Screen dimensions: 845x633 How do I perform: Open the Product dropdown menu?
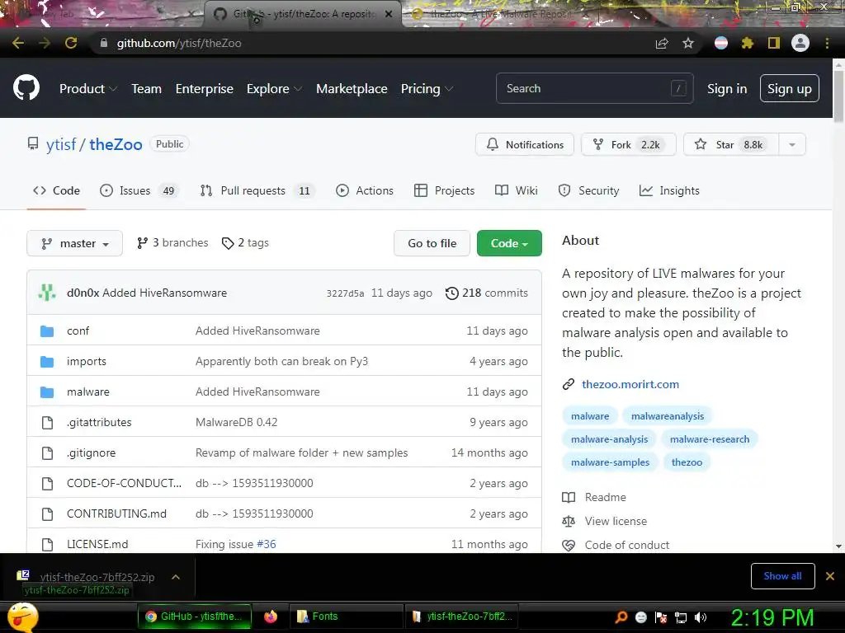(87, 88)
